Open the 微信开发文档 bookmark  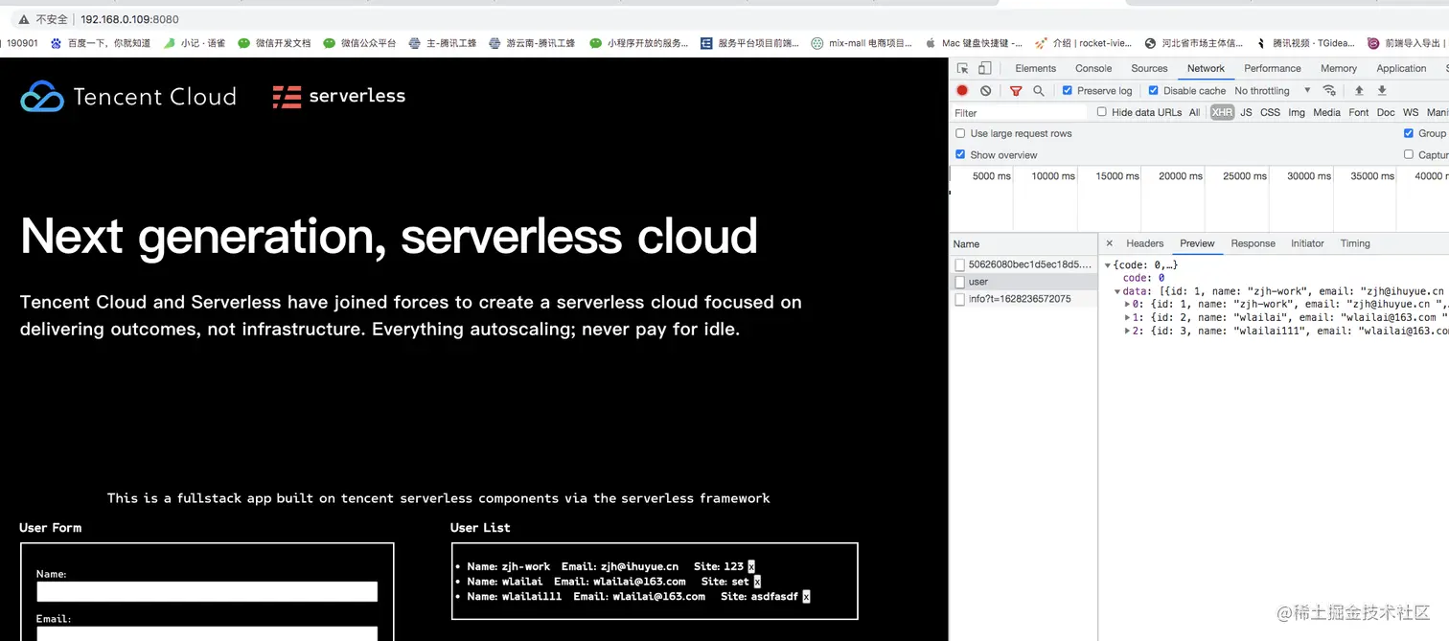274,43
